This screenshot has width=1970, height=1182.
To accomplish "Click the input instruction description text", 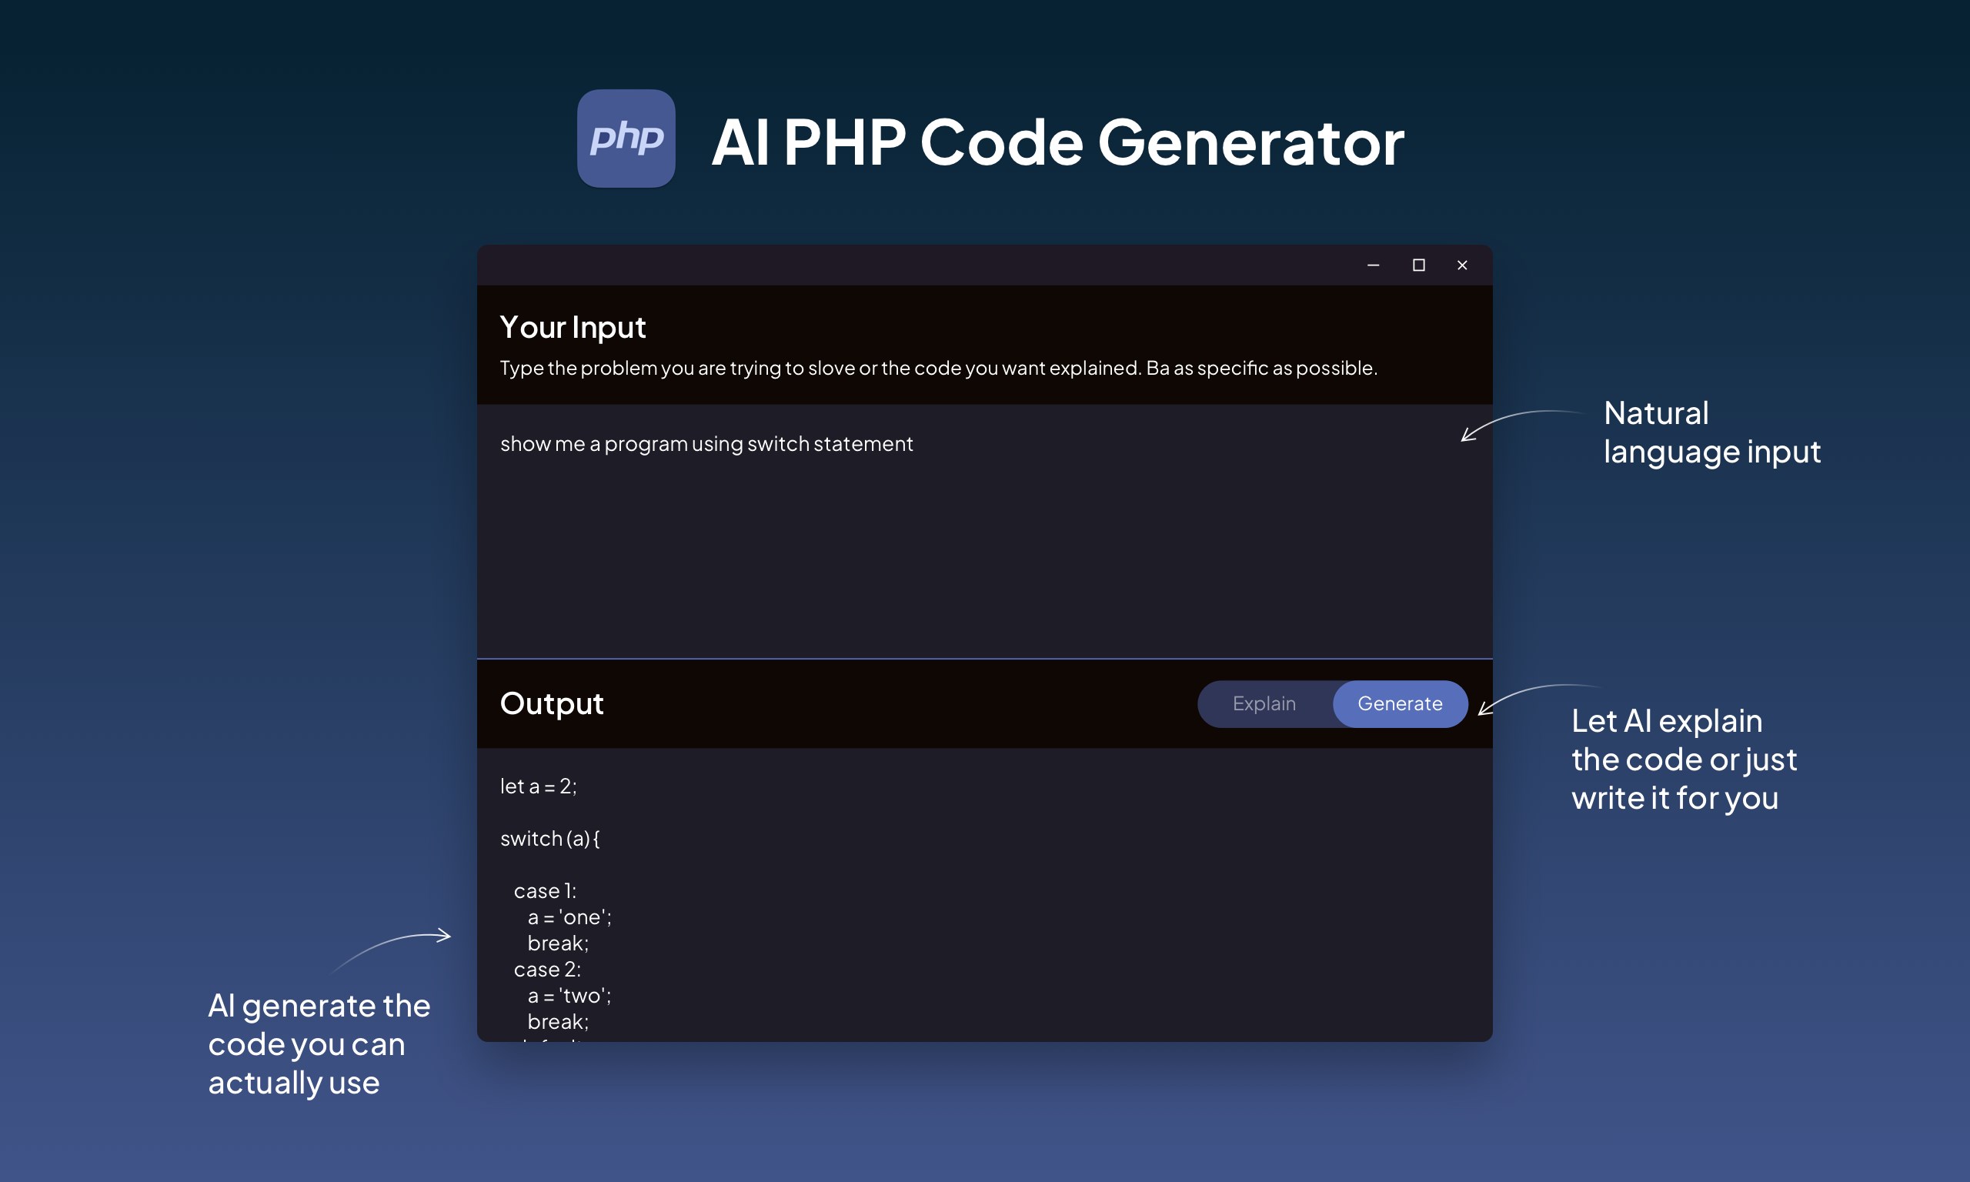I will [938, 368].
